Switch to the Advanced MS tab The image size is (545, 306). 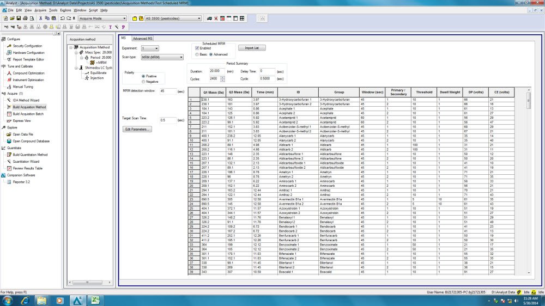tap(143, 39)
